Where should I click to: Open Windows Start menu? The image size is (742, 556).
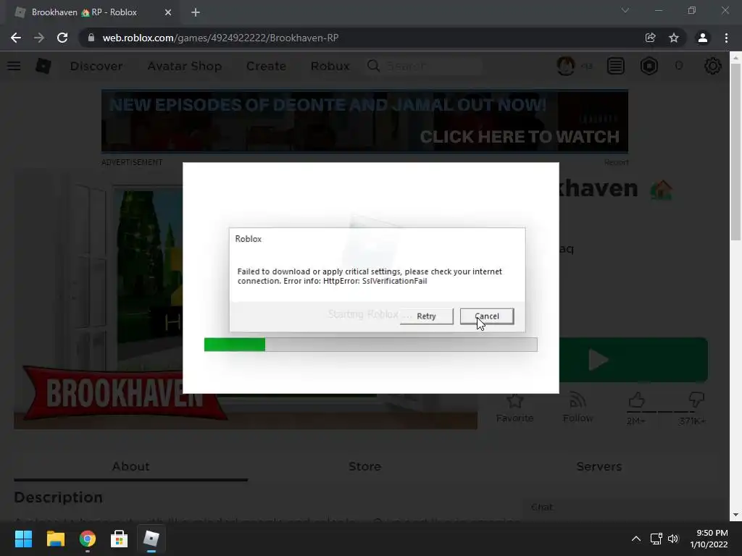tap(23, 539)
